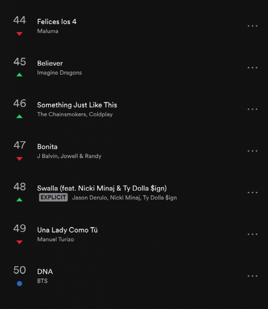Open more options for Una Lady Como Tú

[x=252, y=234]
